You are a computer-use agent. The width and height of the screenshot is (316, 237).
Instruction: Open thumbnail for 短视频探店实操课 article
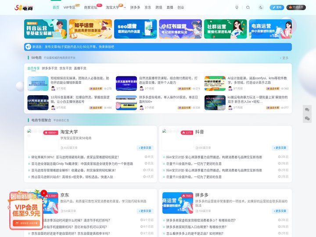coord(38,83)
